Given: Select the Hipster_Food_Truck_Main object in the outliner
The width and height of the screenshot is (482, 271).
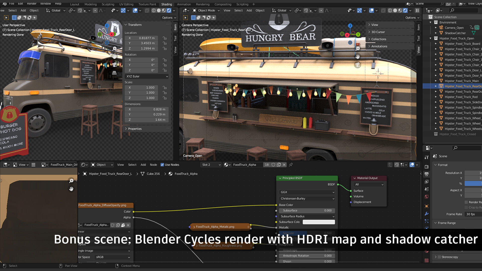Looking at the screenshot, I should click(x=461, y=81).
